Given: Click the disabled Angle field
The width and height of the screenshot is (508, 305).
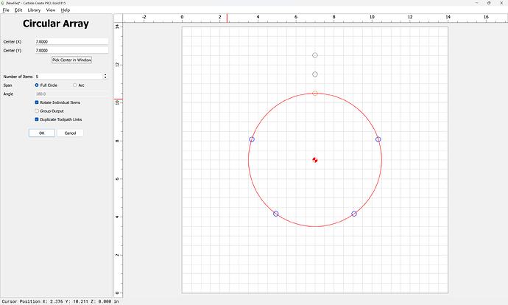Looking at the screenshot, I should coord(71,94).
